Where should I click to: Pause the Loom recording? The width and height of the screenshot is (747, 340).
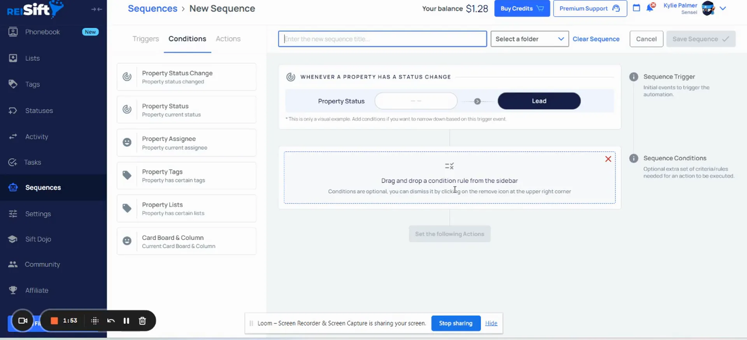point(126,321)
